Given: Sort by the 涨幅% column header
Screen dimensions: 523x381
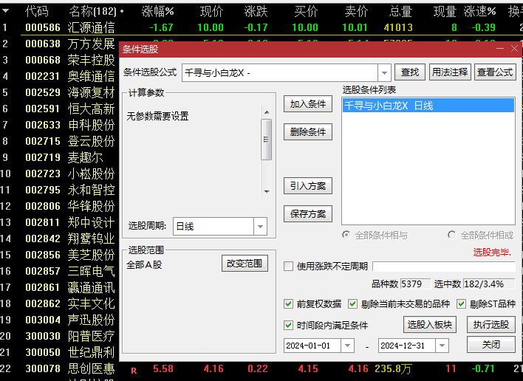Looking at the screenshot, I should (157, 12).
